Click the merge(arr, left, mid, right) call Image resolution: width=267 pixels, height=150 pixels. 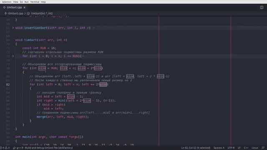(63, 117)
